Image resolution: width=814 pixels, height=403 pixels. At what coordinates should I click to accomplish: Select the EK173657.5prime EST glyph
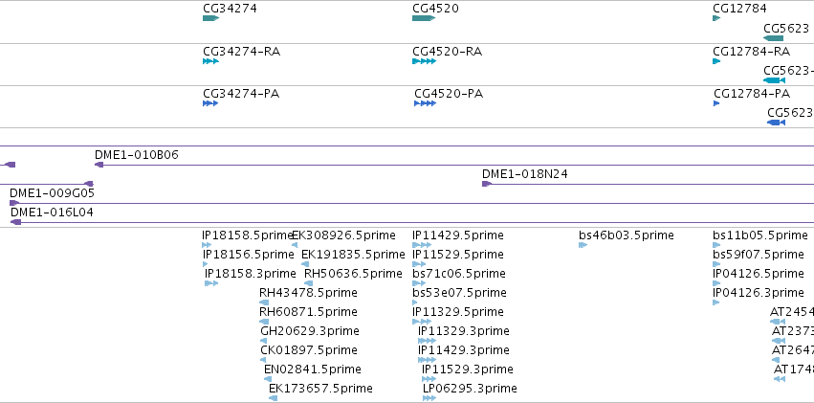pos(273,398)
